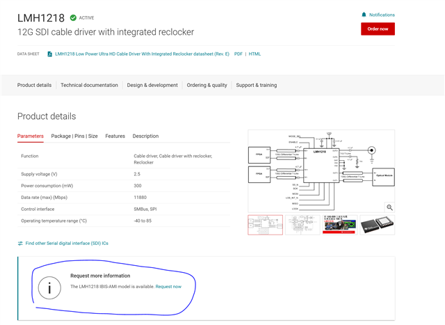
Task: Select the second functional diagram thumbnail
Action: (302, 224)
